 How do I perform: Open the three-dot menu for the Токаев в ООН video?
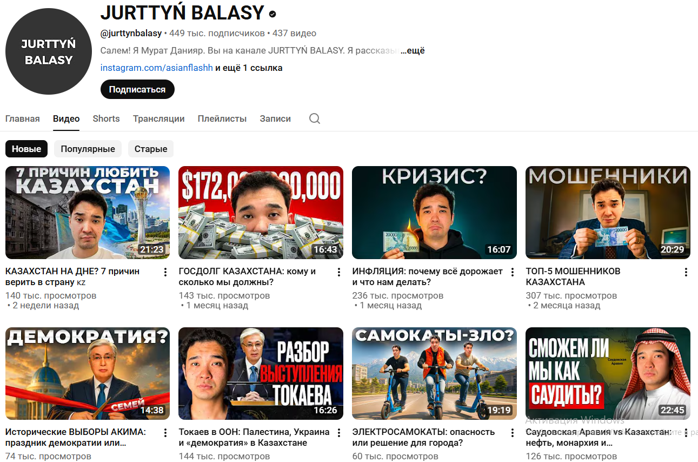click(339, 433)
